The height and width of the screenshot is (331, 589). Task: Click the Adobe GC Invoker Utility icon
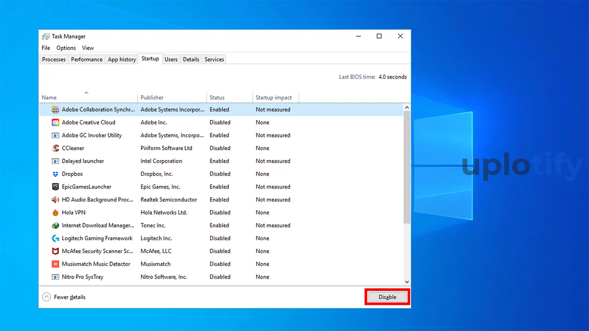(x=55, y=135)
